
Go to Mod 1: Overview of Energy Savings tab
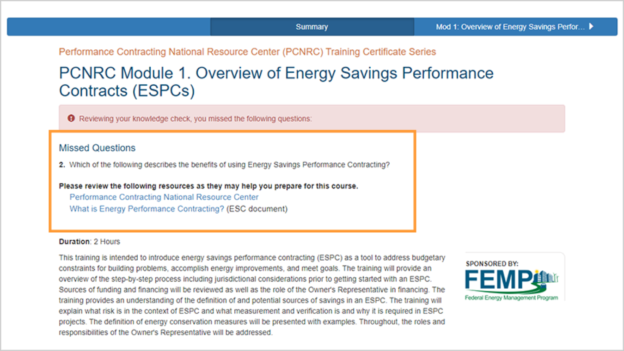pos(510,27)
